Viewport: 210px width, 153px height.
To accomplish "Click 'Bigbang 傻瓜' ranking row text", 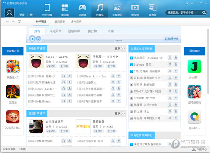I will 142,65.
